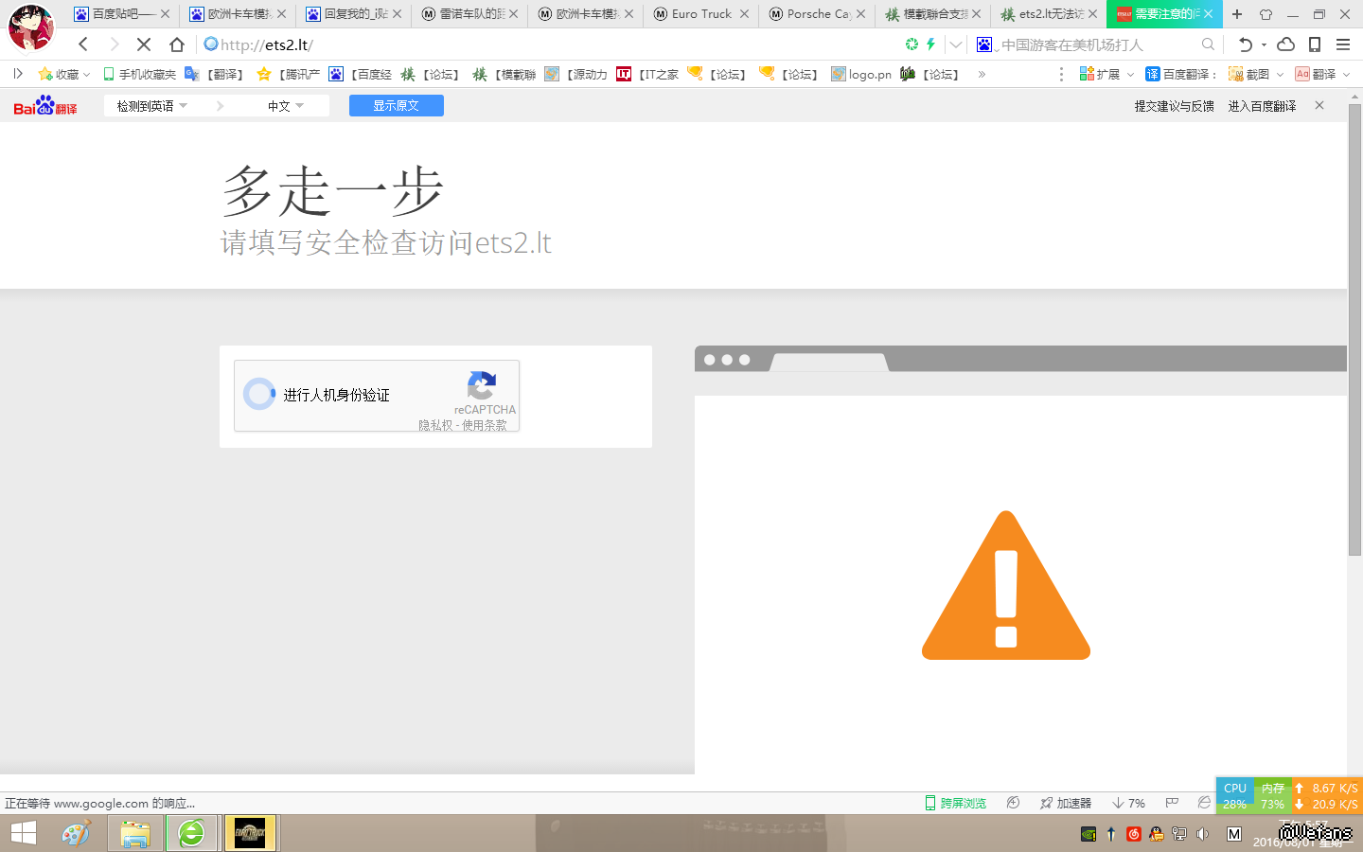The height and width of the screenshot is (852, 1363).
Task: Close the Baidu translation bar
Action: pos(1319,105)
